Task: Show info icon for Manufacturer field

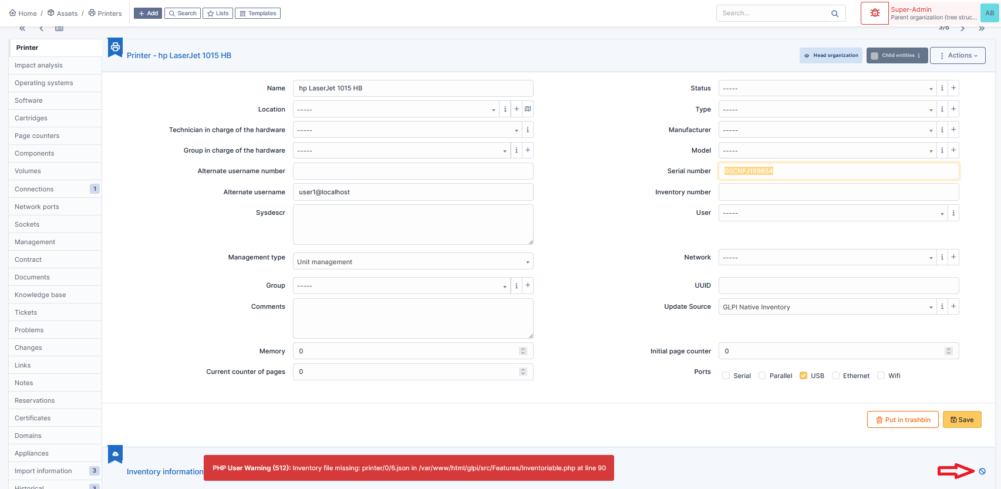Action: (x=942, y=130)
